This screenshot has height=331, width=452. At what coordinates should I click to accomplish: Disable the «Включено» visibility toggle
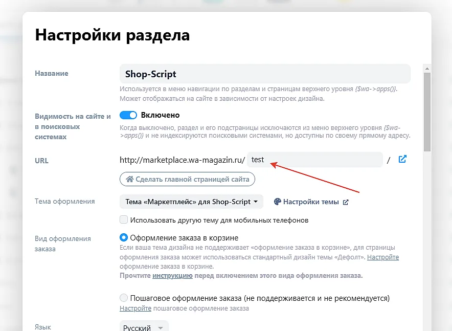(128, 115)
